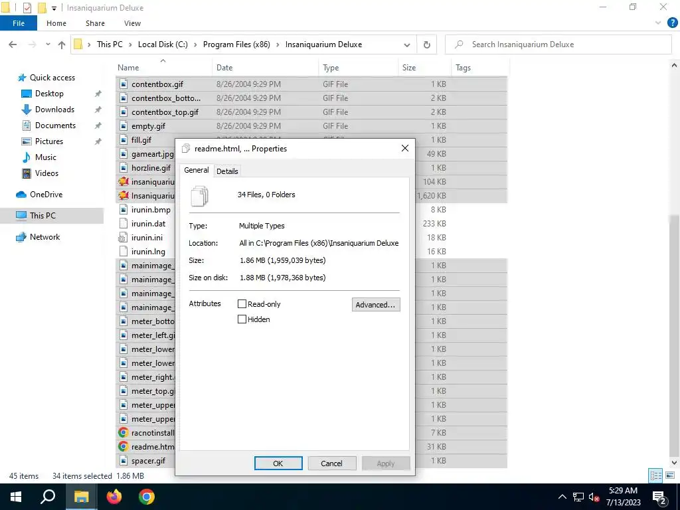This screenshot has width=680, height=510.
Task: Select OneDrive in the navigation pane
Action: tap(46, 195)
